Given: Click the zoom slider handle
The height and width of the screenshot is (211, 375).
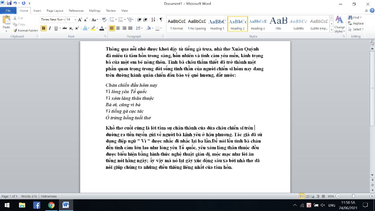Looking at the screenshot, I should (x=353, y=196).
